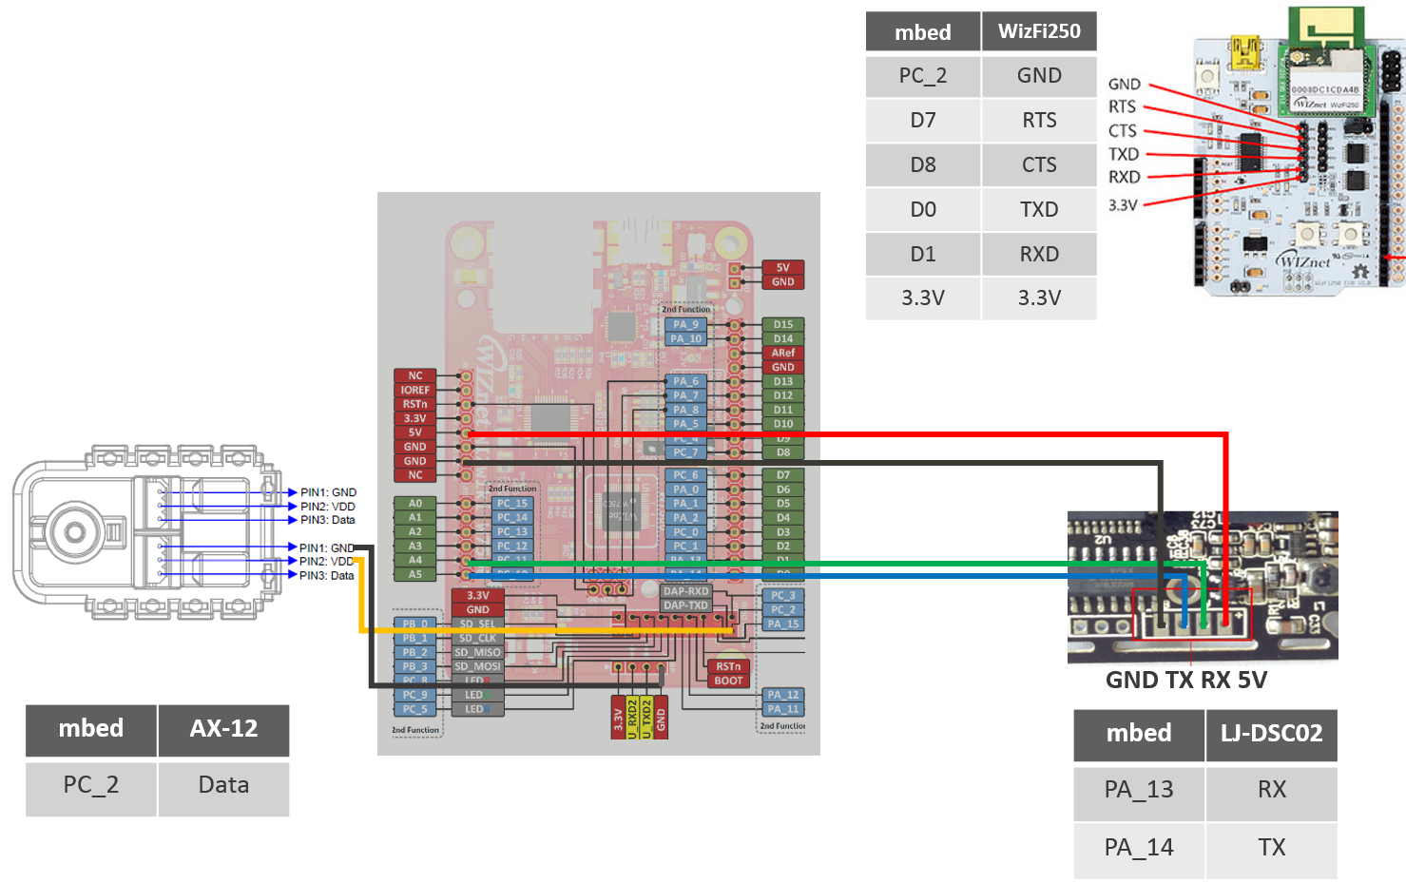Image resolution: width=1406 pixels, height=883 pixels.
Task: Select the BOOT label on the board
Action: click(728, 681)
